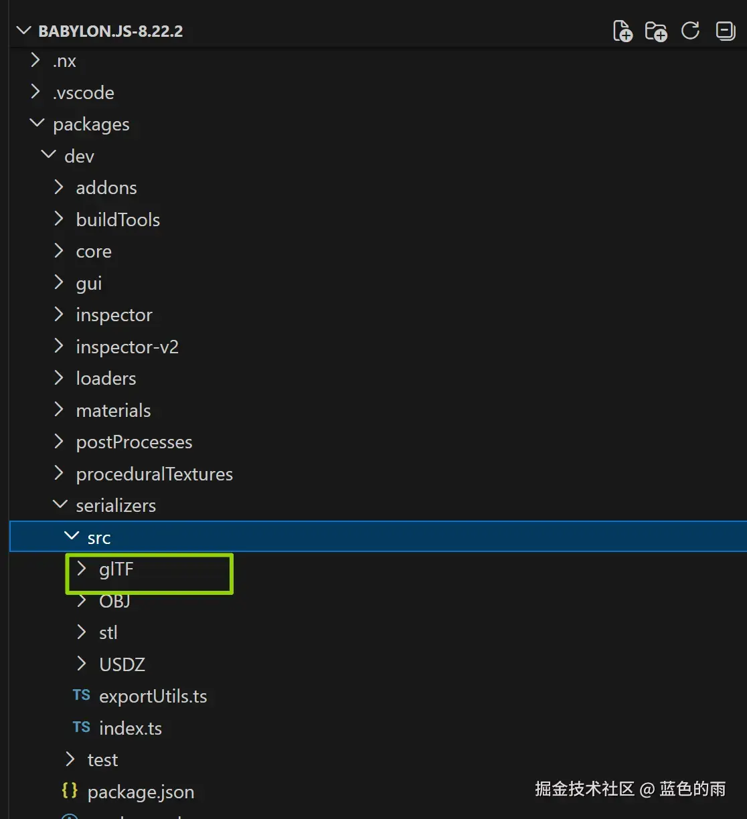Select the USDZ folder

pyautogui.click(x=122, y=664)
